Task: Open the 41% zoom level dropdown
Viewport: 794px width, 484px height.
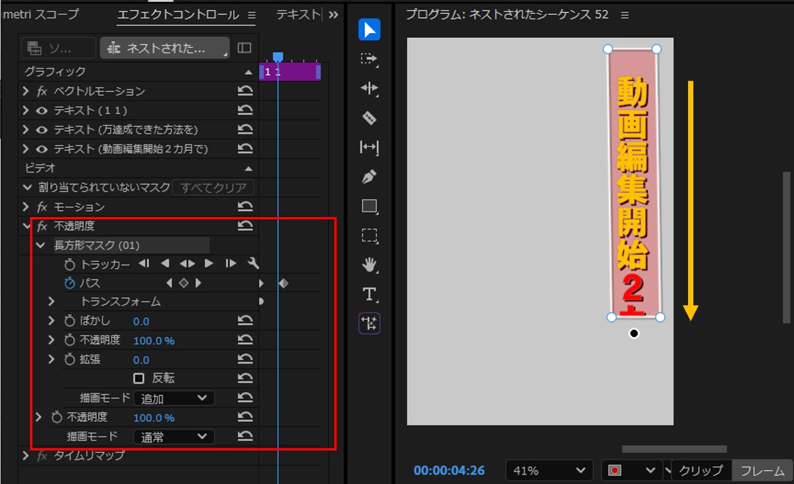Action: click(549, 470)
